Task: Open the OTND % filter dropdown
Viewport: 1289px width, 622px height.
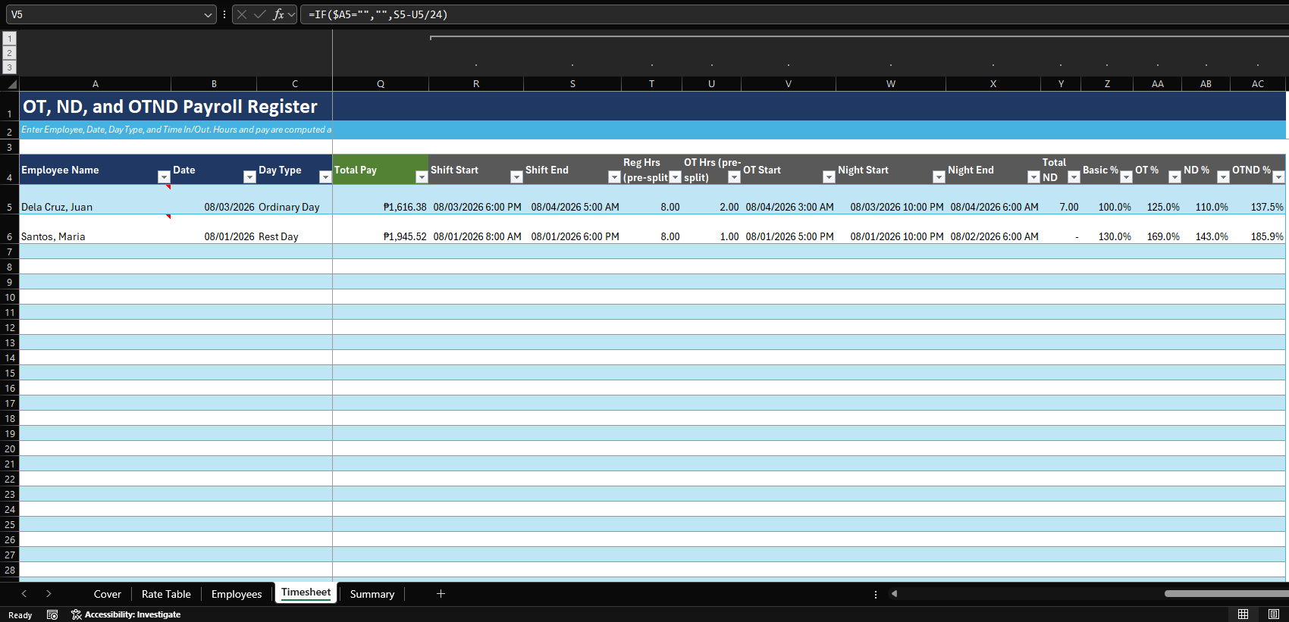Action: 1278,177
